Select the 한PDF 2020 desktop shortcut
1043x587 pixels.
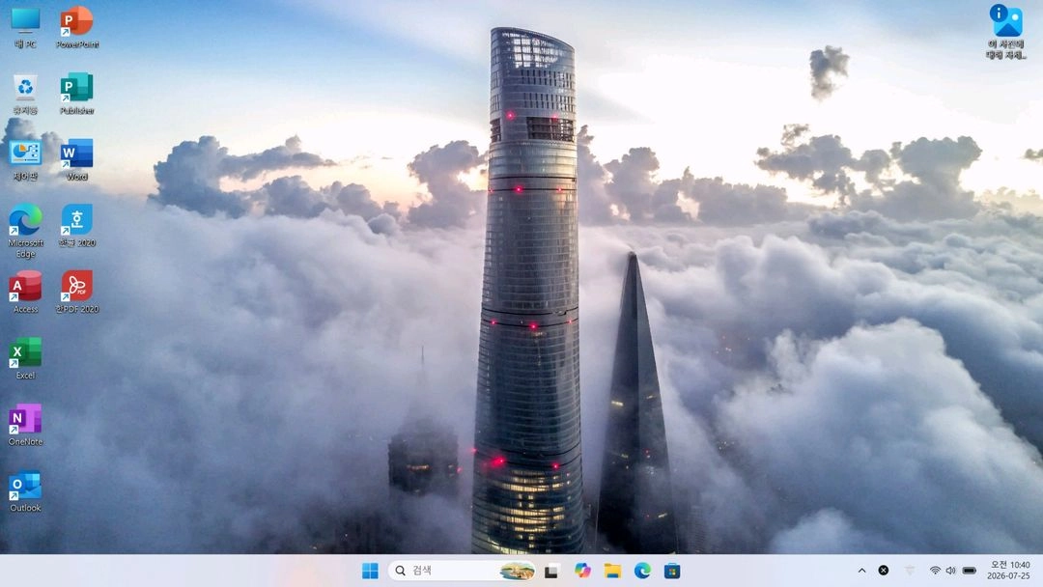point(76,293)
